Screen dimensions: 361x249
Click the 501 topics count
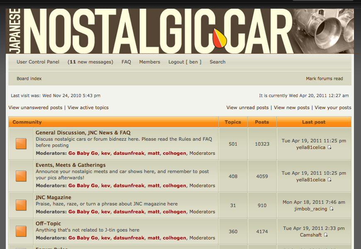tap(233, 144)
